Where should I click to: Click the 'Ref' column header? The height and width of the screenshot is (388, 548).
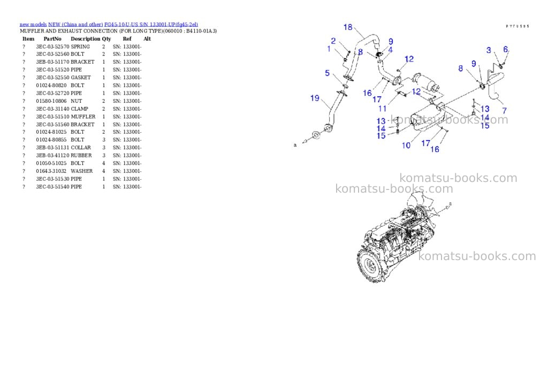click(x=127, y=39)
